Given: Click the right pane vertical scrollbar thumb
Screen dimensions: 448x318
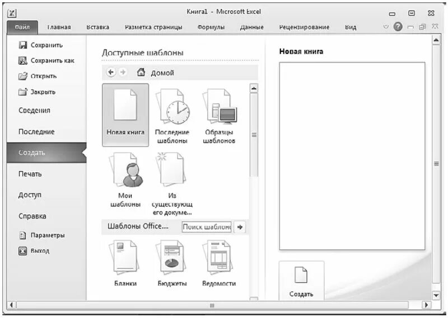Looking at the screenshot, I should coord(436,164).
